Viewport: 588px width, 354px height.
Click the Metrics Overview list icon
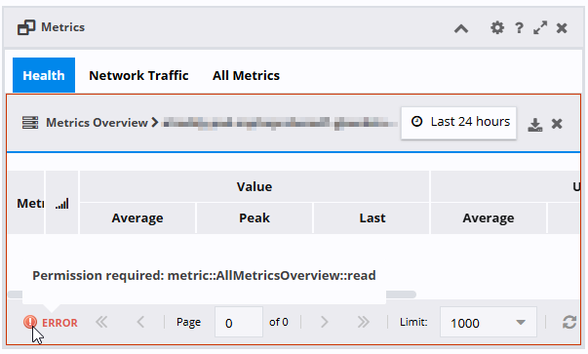coord(30,123)
